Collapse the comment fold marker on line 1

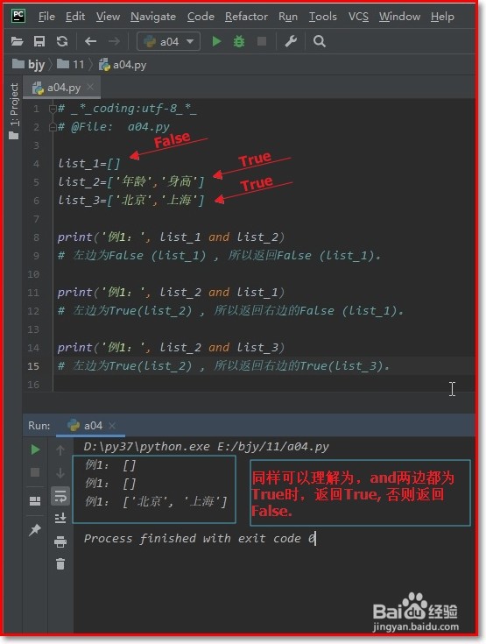53,109
